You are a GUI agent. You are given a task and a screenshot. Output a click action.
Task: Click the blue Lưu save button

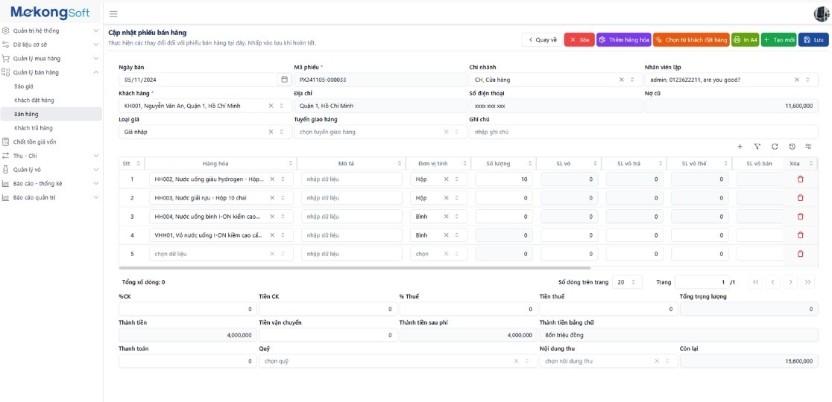813,40
